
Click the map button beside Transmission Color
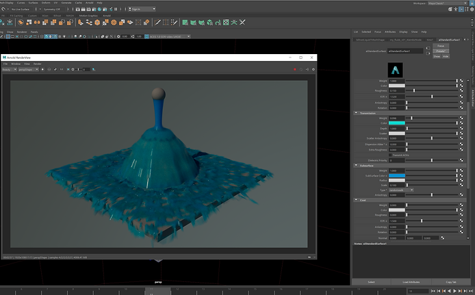(x=461, y=123)
